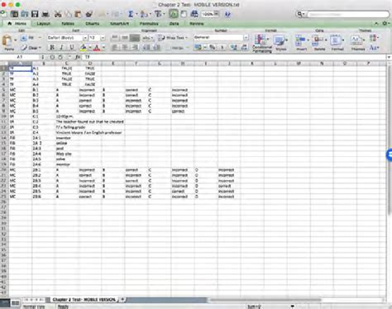Viewport: 392px width, 309px height.
Task: Click the Clear eraser icon
Action: (24, 48)
